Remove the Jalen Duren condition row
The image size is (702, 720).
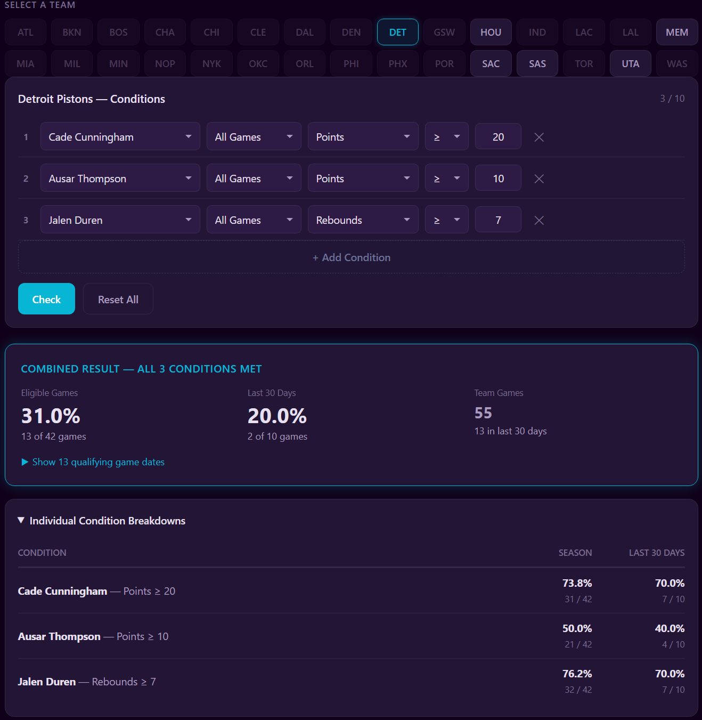click(x=539, y=220)
